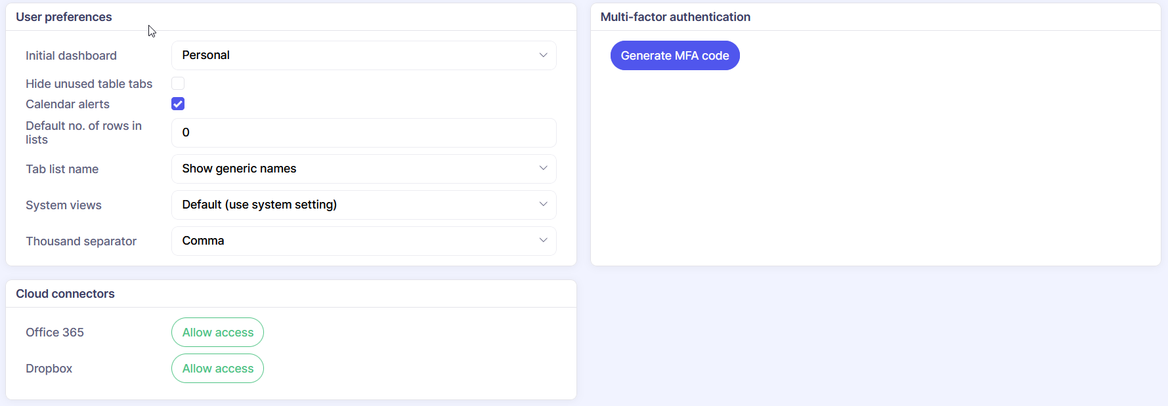
Task: Enable the Hide unused table tabs checkbox
Action: pyautogui.click(x=178, y=83)
